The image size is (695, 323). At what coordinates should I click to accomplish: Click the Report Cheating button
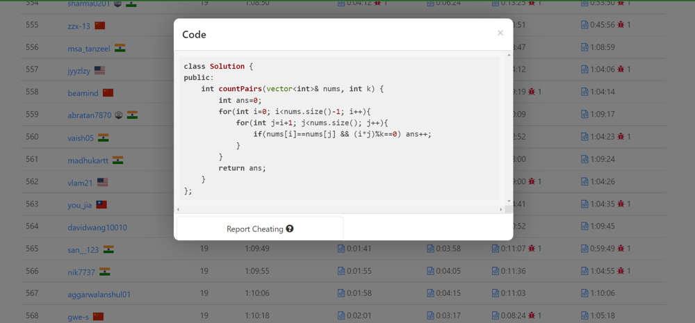tap(260, 229)
